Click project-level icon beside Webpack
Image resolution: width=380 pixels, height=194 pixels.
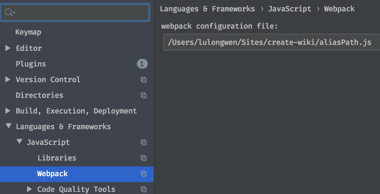[x=144, y=174]
